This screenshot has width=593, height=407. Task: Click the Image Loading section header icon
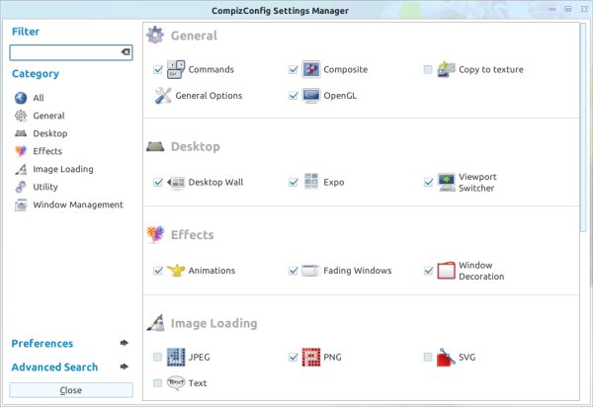click(155, 323)
